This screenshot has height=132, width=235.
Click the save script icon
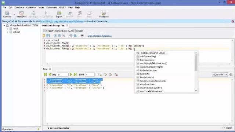(x=48, y=36)
